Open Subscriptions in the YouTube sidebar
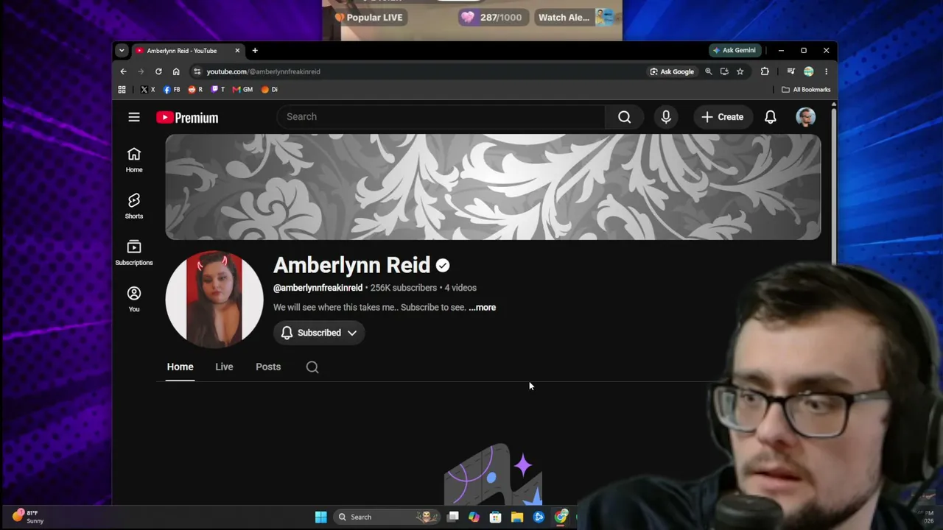Viewport: 943px width, 530px height. click(x=134, y=252)
